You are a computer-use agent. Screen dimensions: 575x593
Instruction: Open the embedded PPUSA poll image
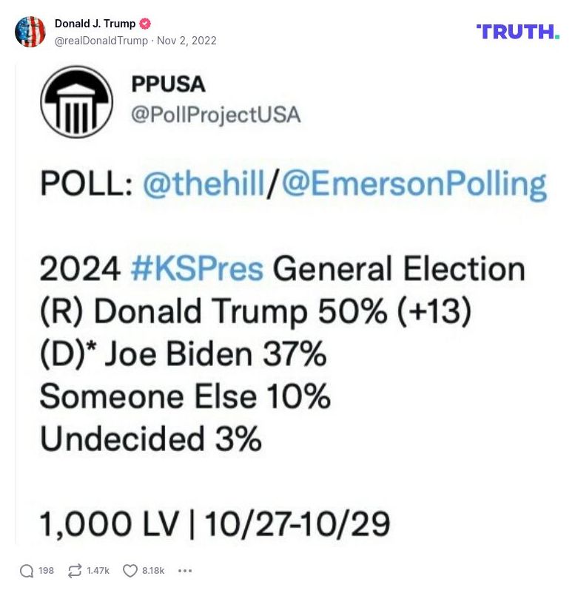coord(287,303)
